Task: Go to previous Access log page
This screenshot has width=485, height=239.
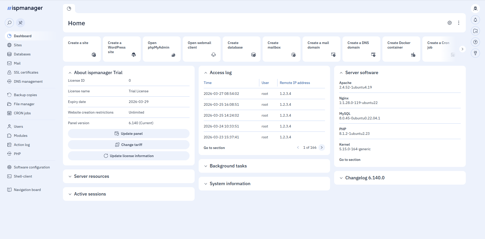Action: pos(298,147)
